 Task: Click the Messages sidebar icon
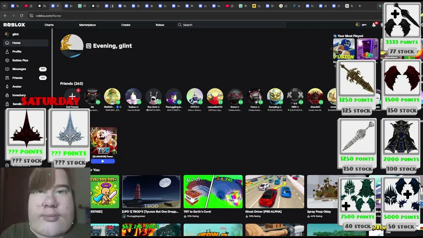pyautogui.click(x=7, y=69)
